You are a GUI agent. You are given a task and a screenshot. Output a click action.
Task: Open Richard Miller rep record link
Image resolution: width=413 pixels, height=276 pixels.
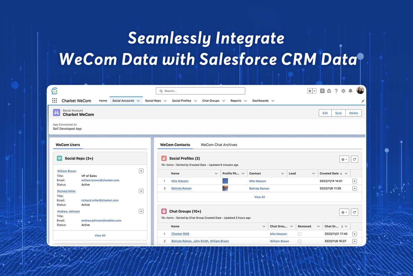(66, 191)
